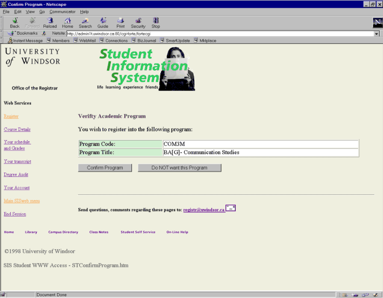Viewport: 383px width, 298px height.
Task: Open the Degree Audit link
Action: coord(16,175)
